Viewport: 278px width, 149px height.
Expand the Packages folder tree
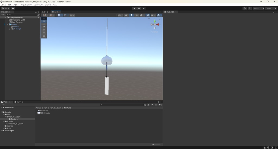pos(1,131)
